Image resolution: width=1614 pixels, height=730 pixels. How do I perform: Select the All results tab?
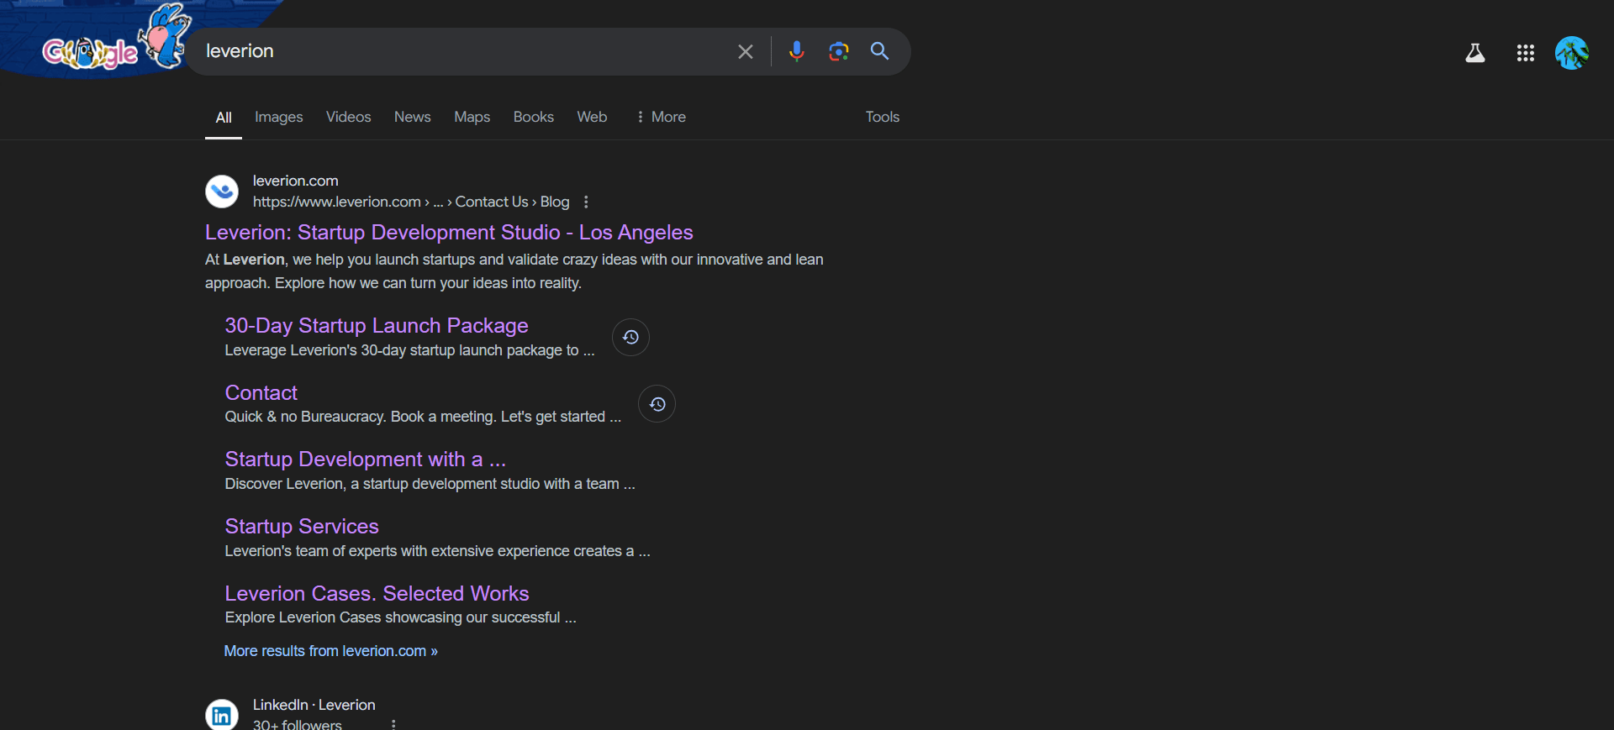[224, 118]
